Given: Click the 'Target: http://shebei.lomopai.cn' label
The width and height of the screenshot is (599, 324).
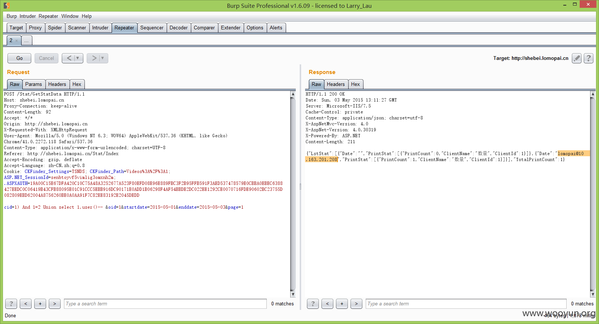Looking at the screenshot, I should pyautogui.click(x=531, y=58).
